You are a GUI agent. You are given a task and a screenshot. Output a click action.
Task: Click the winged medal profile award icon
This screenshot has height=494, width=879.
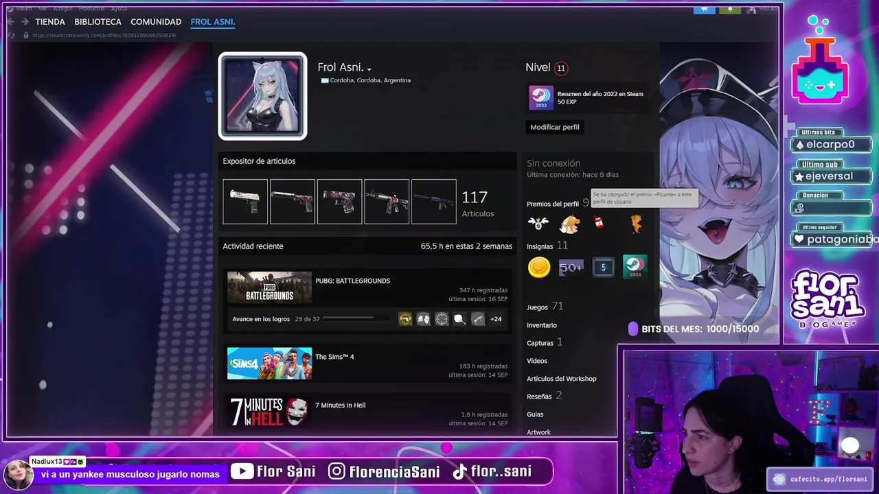[538, 222]
